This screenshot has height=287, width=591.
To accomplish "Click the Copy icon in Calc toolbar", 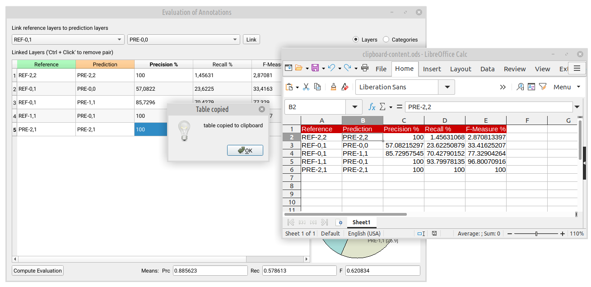I will [317, 87].
